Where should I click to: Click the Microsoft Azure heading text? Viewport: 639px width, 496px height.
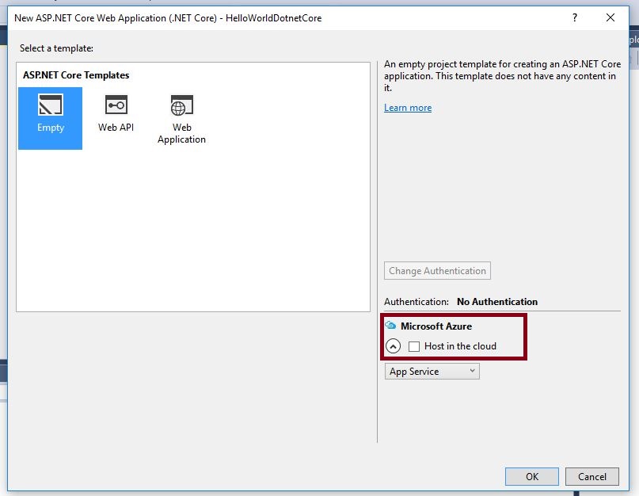pyautogui.click(x=436, y=326)
